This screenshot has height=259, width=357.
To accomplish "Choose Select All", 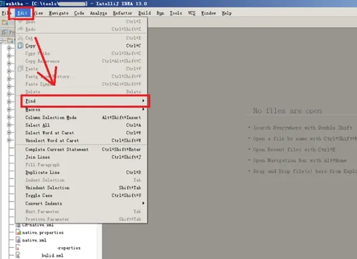I will point(82,125).
